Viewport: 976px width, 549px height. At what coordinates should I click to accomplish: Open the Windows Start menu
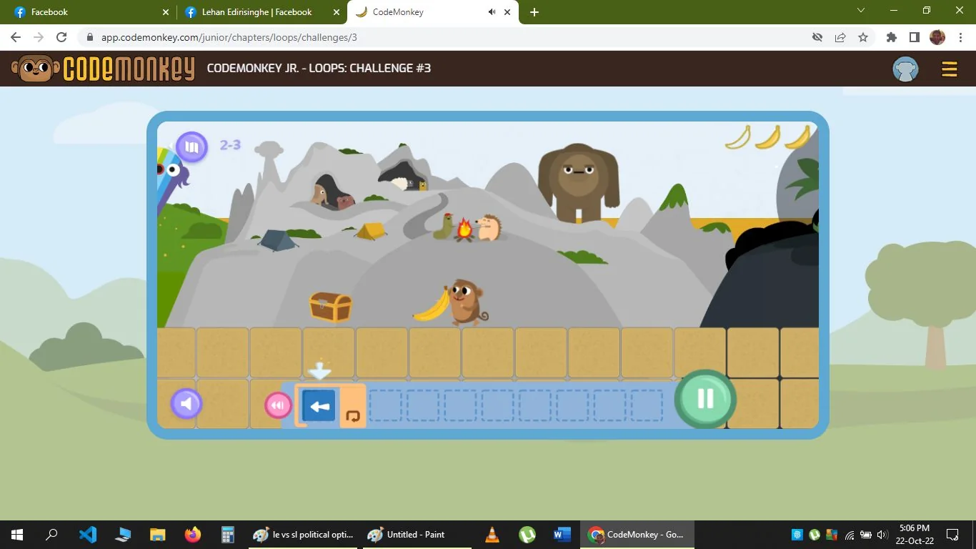[x=17, y=535]
